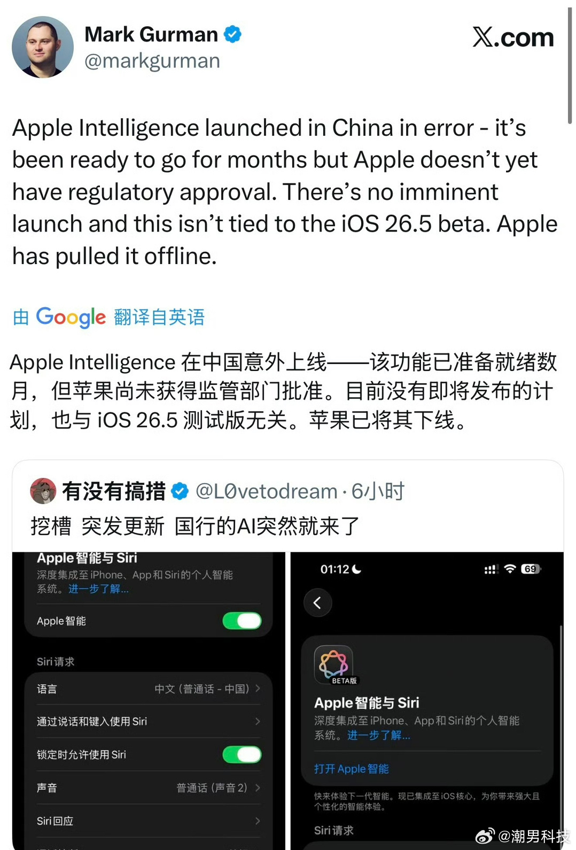The image size is (576, 850).
Task: Click the X.com logo
Action: (x=513, y=37)
